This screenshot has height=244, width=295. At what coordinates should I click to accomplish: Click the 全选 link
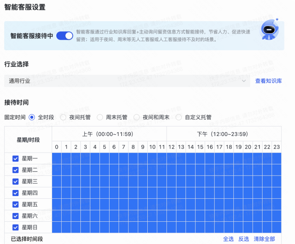coord(229,239)
